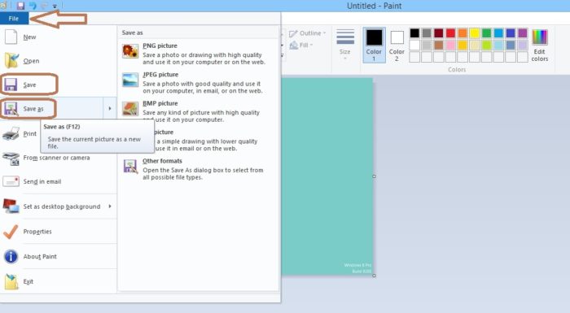Click the Open folder icon
The width and height of the screenshot is (570, 313).
click(x=11, y=61)
